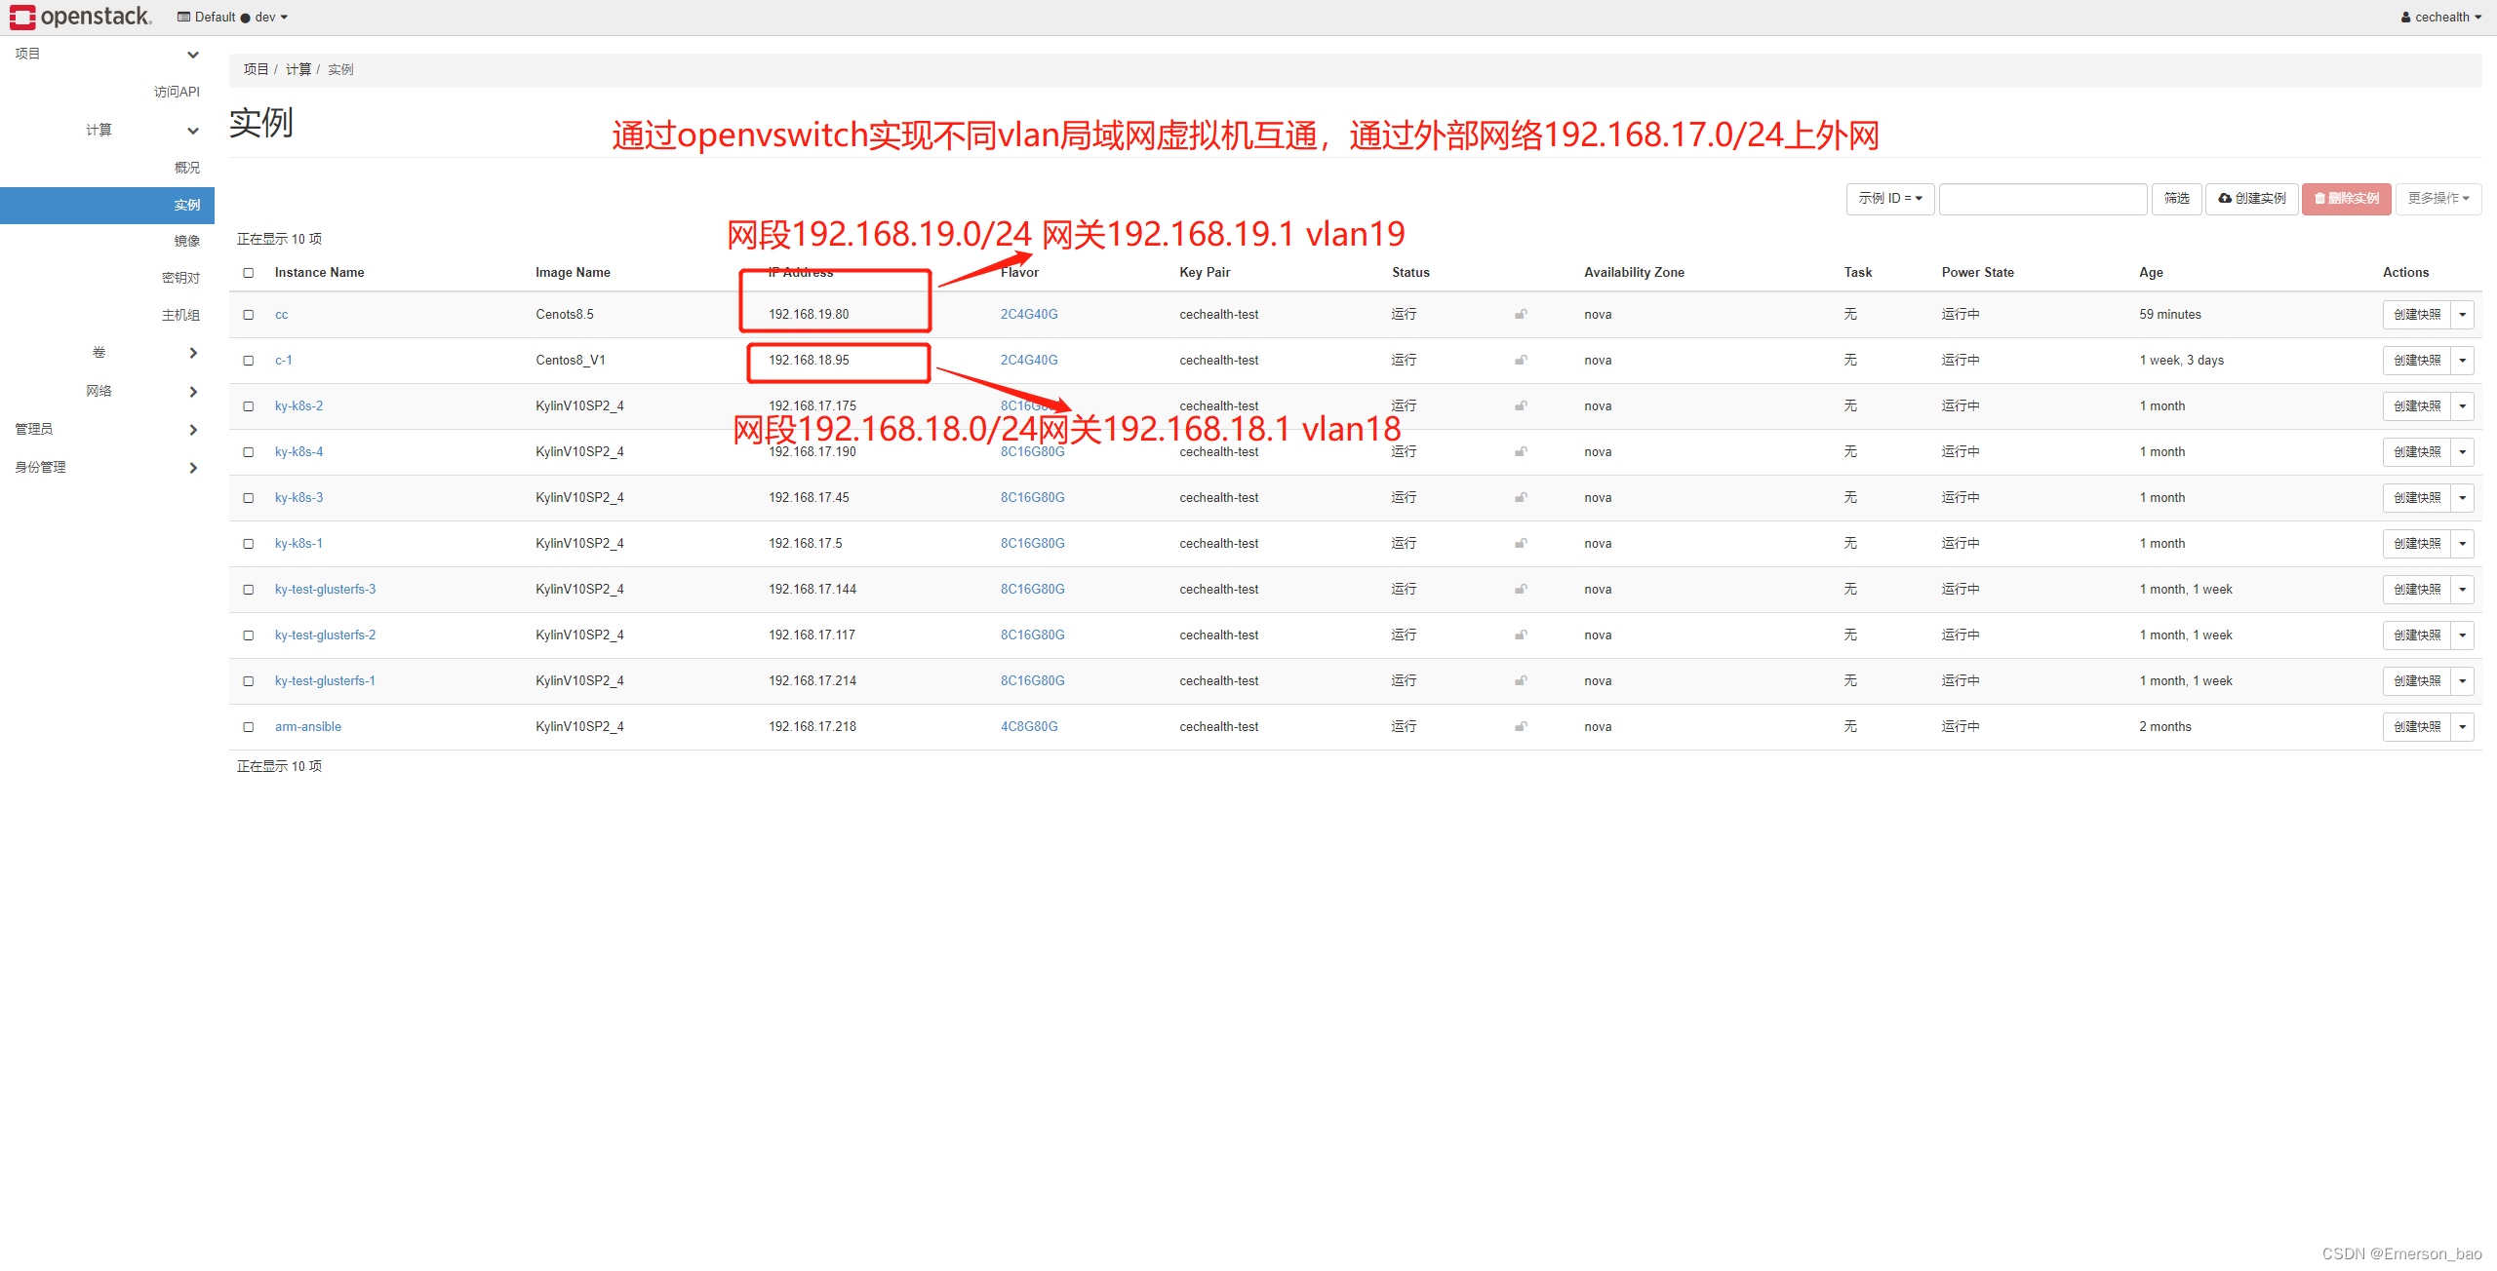The image size is (2497, 1271).
Task: Click the lock icon in ky-k8s-1 row
Action: [x=1521, y=543]
